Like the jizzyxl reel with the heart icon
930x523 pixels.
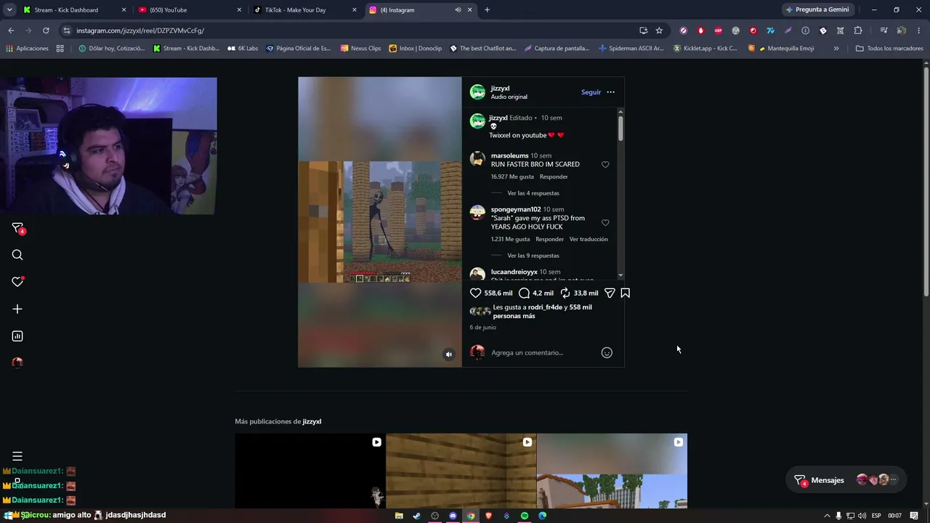tap(476, 293)
